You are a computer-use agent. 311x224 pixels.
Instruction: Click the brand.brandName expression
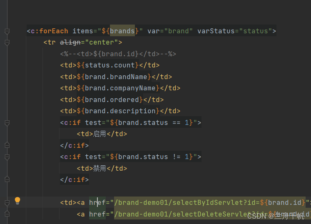pos(114,77)
